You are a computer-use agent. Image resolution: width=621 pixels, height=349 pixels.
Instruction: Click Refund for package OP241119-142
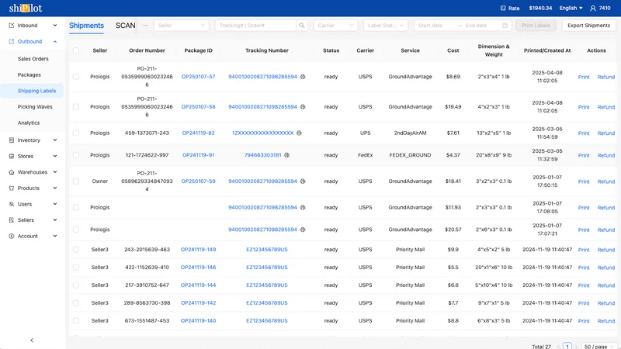pos(606,303)
